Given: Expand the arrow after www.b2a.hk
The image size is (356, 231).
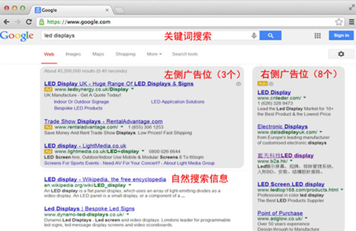Looking at the screenshot, I should pyautogui.click(x=291, y=161).
